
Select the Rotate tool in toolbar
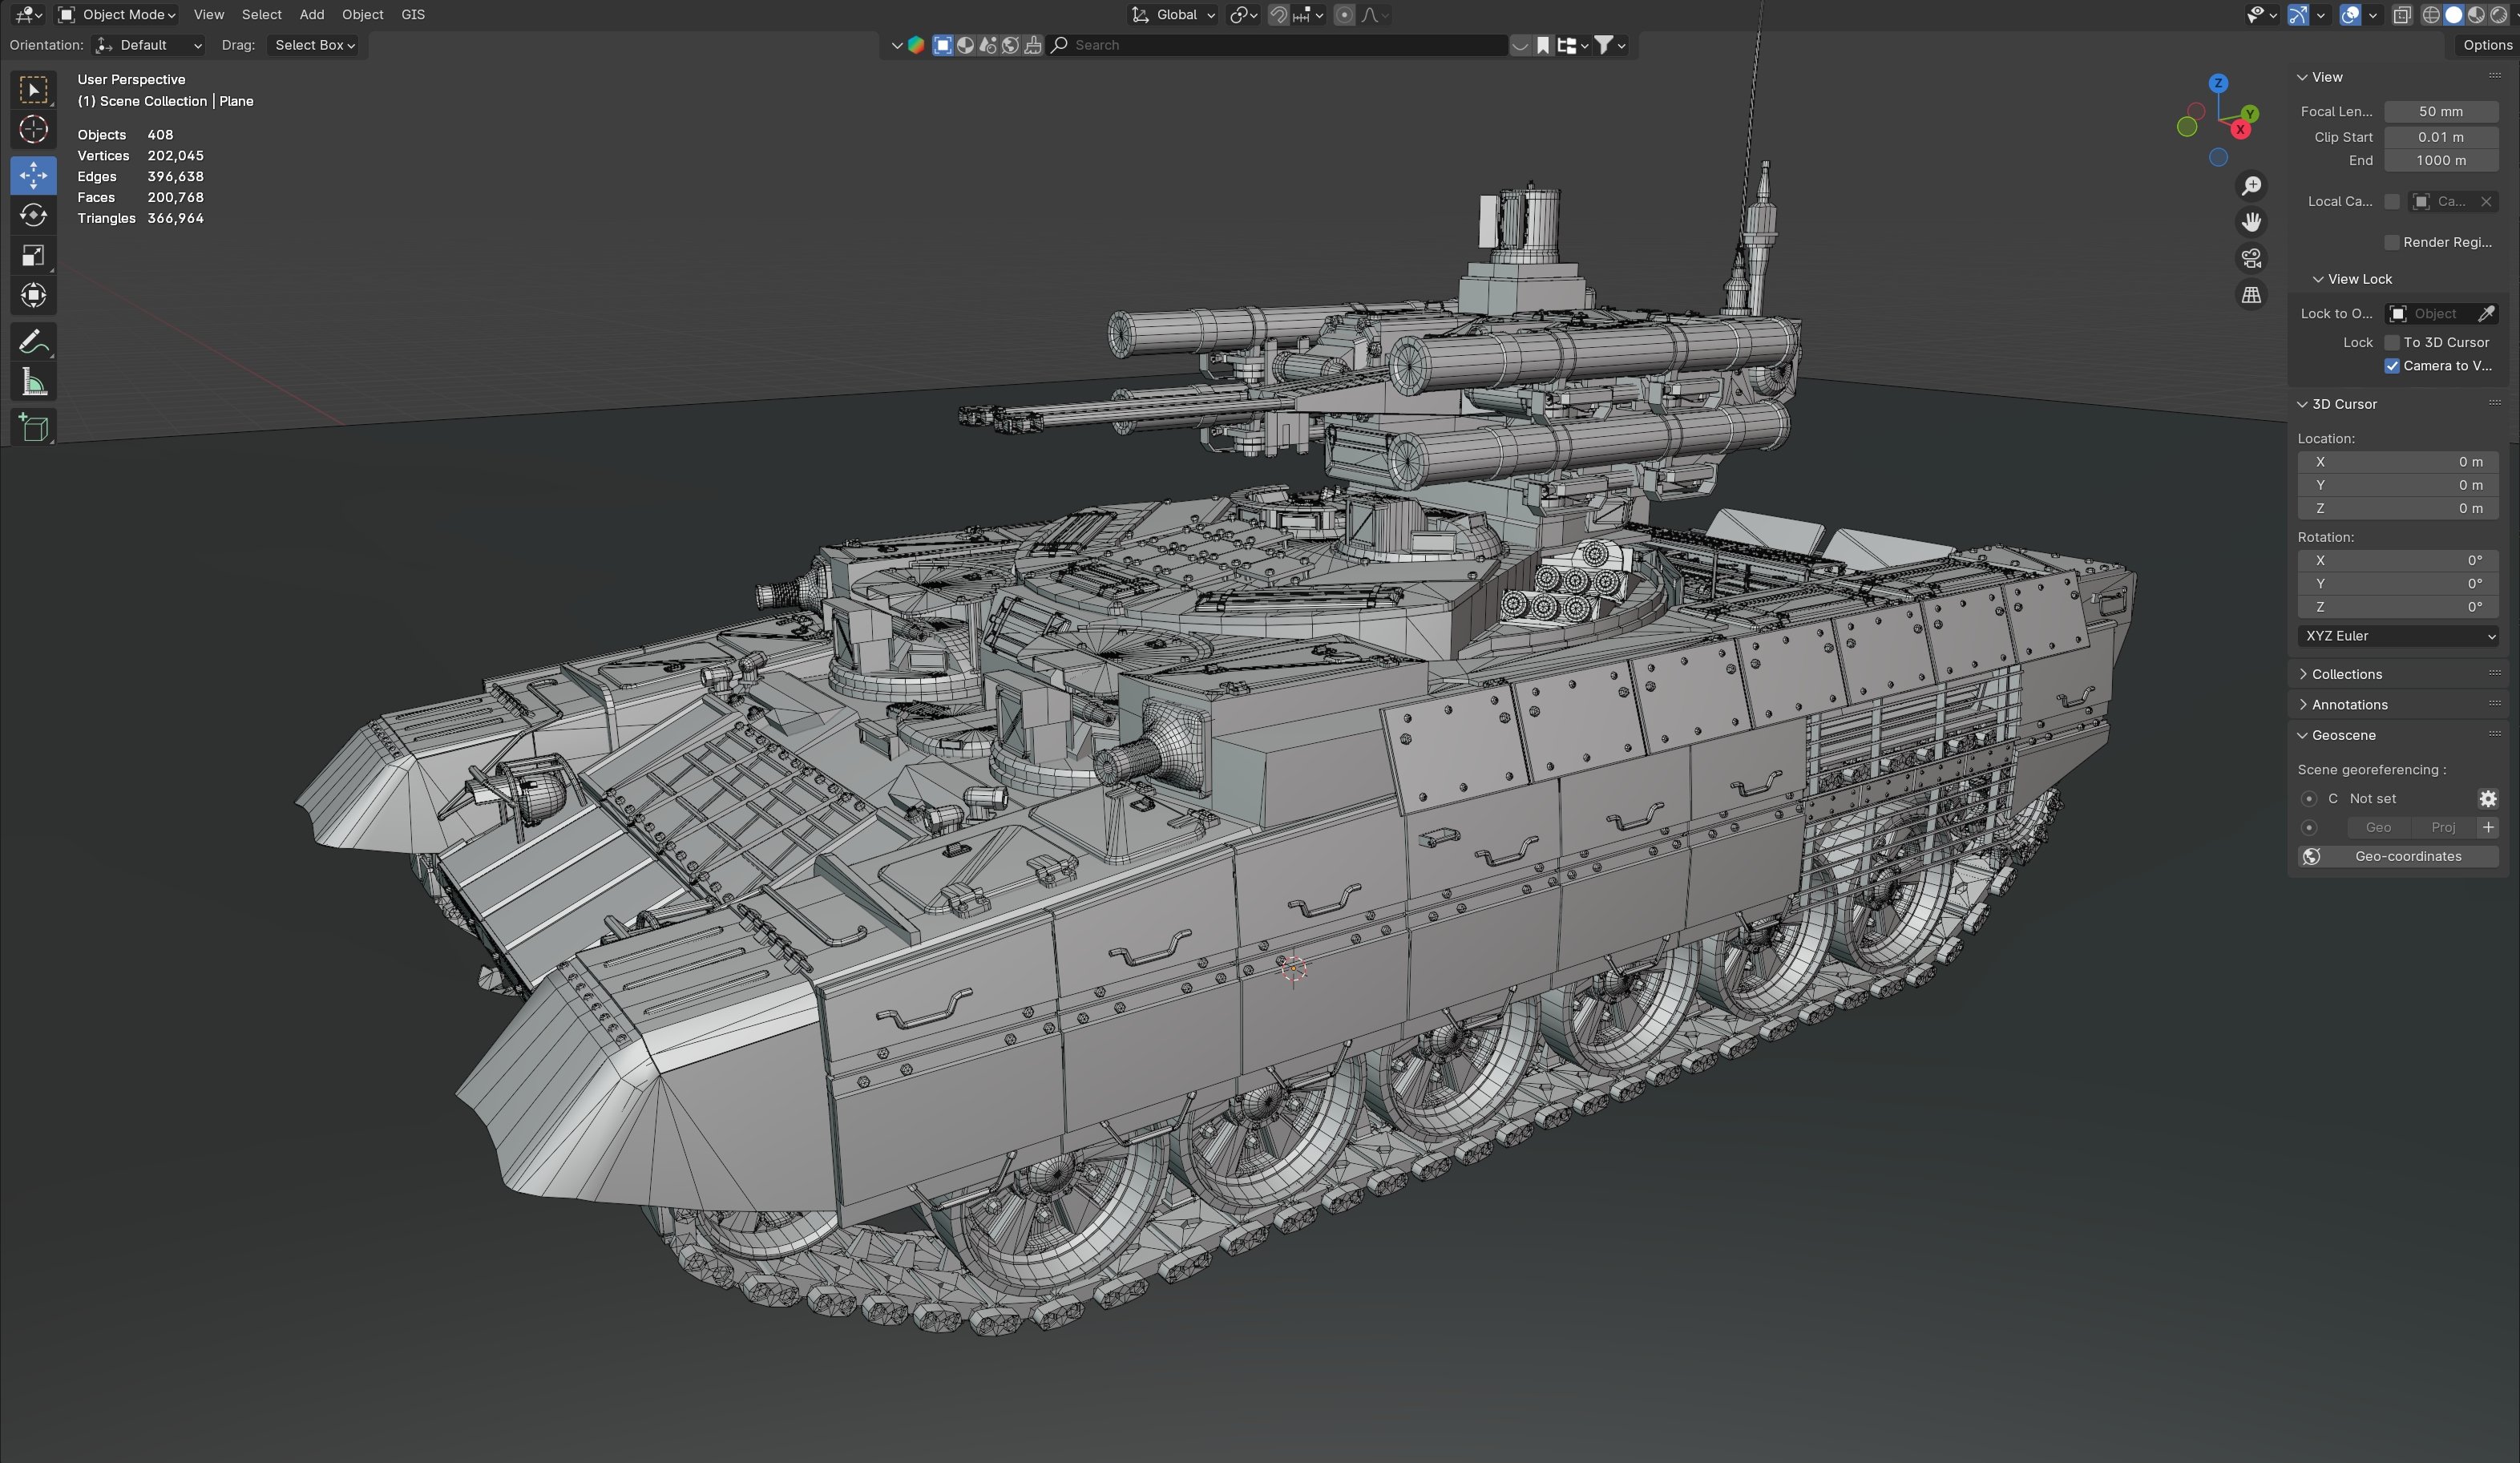pos(33,216)
